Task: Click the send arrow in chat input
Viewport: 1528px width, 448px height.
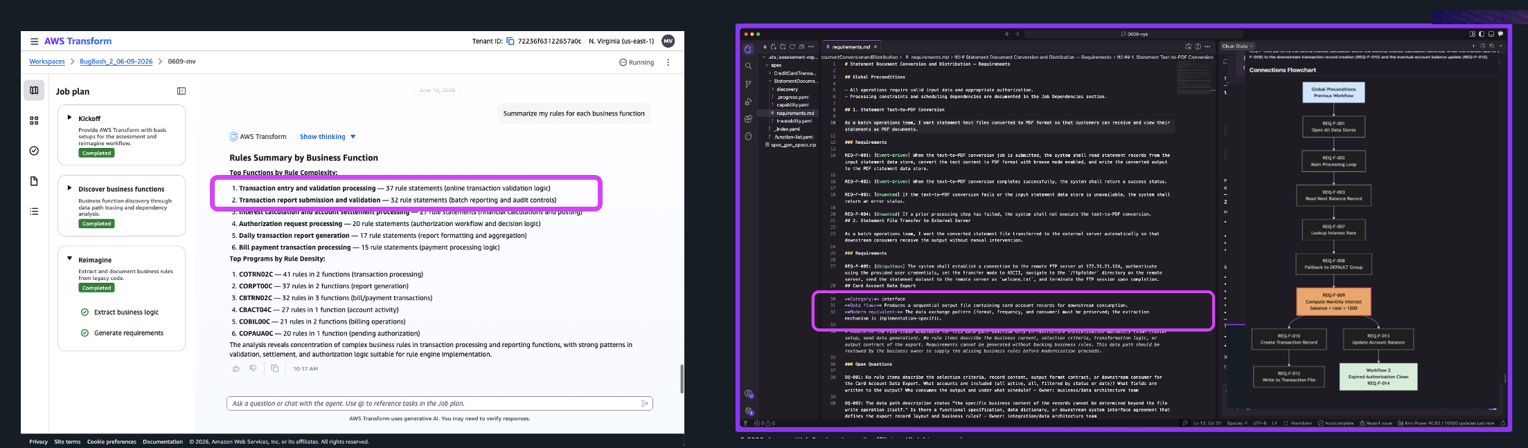Action: point(644,403)
